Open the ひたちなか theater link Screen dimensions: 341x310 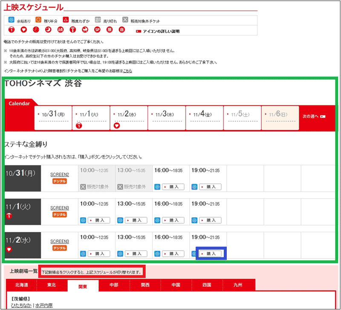coord(22,305)
